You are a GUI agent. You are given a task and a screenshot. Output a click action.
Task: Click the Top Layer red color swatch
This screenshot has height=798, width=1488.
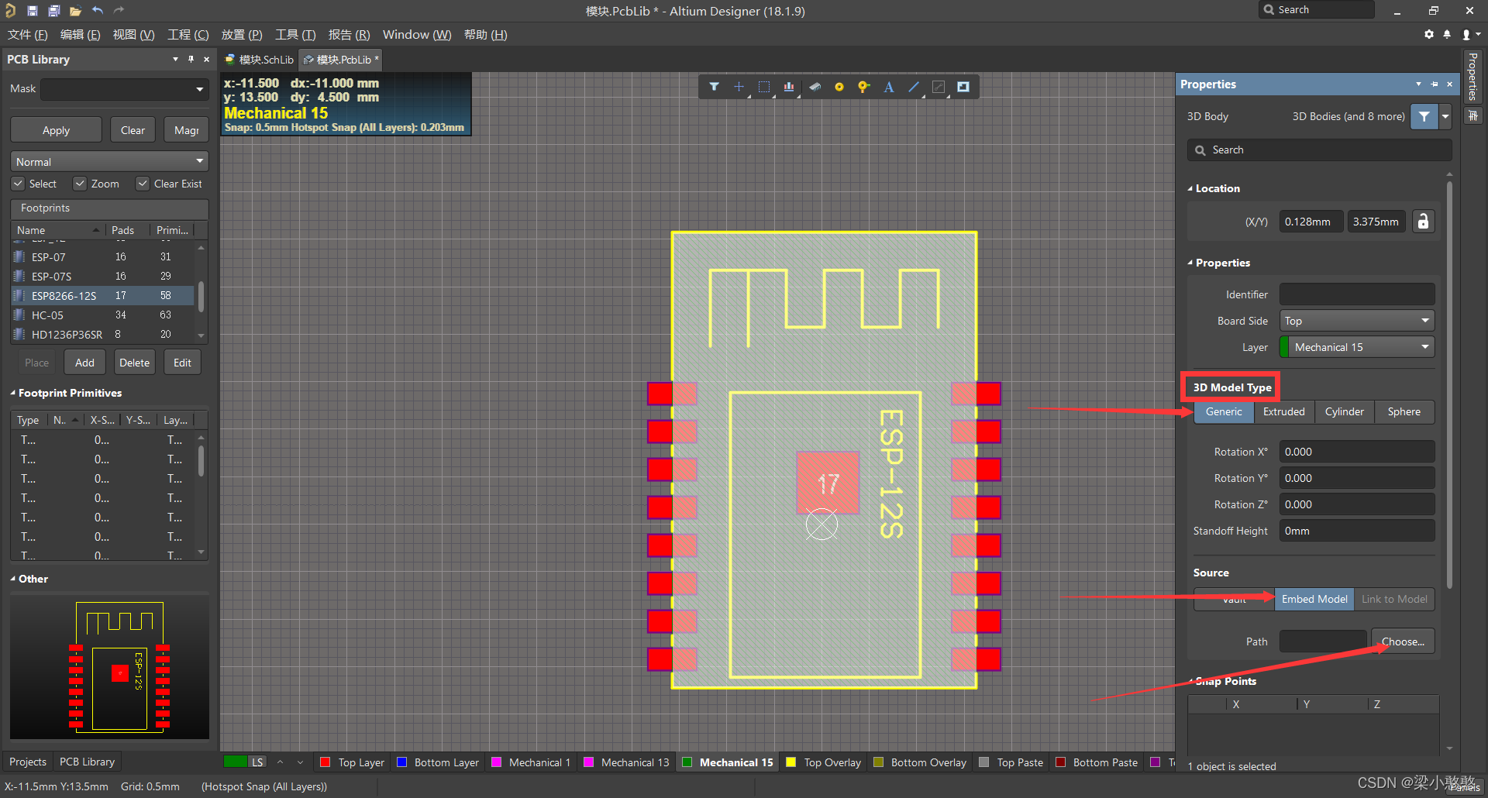(325, 762)
